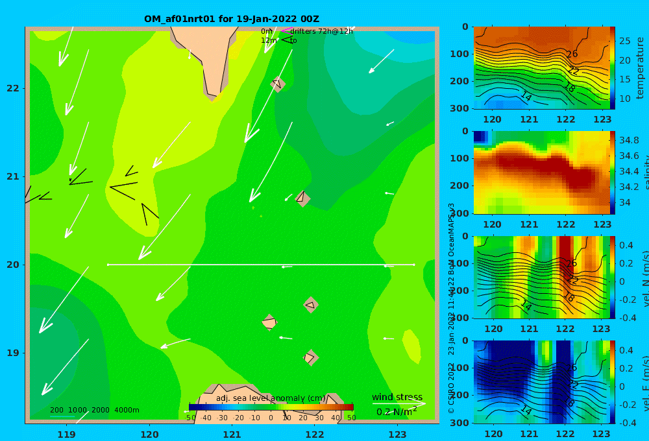Open the eastward velocity section panel

coord(541,382)
